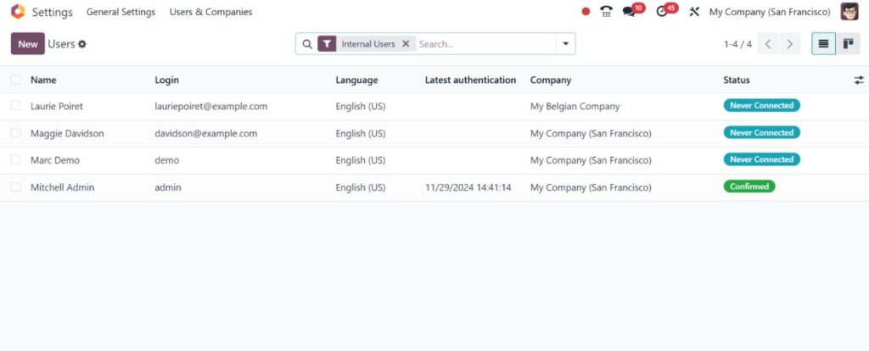The height and width of the screenshot is (351, 869).
Task: Sort by the Name column header
Action: coord(43,80)
